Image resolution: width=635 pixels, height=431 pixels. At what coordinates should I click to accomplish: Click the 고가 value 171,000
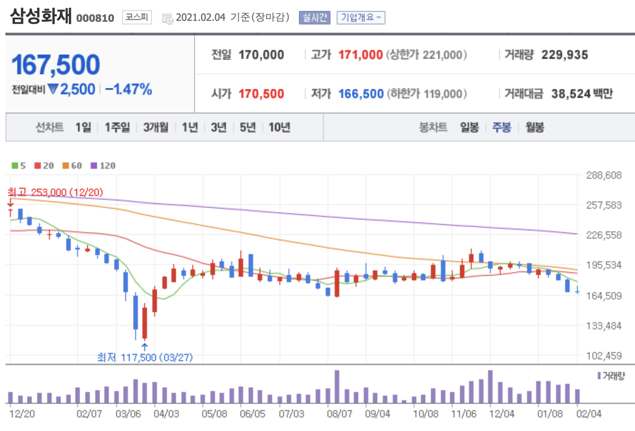[x=361, y=55]
